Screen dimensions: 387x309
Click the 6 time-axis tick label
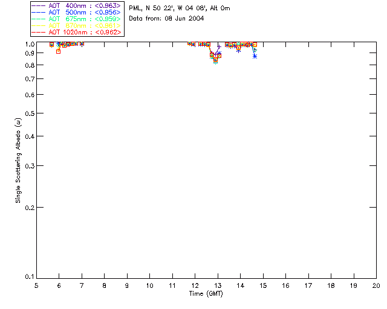(x=59, y=285)
